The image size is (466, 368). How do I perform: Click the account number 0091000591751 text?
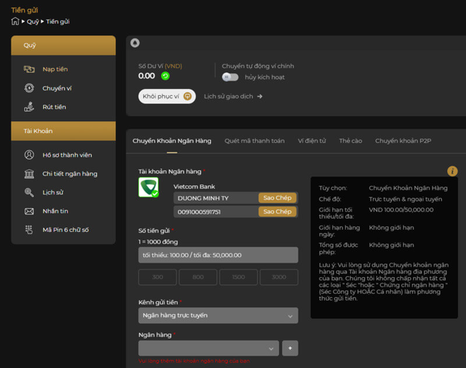(x=199, y=212)
